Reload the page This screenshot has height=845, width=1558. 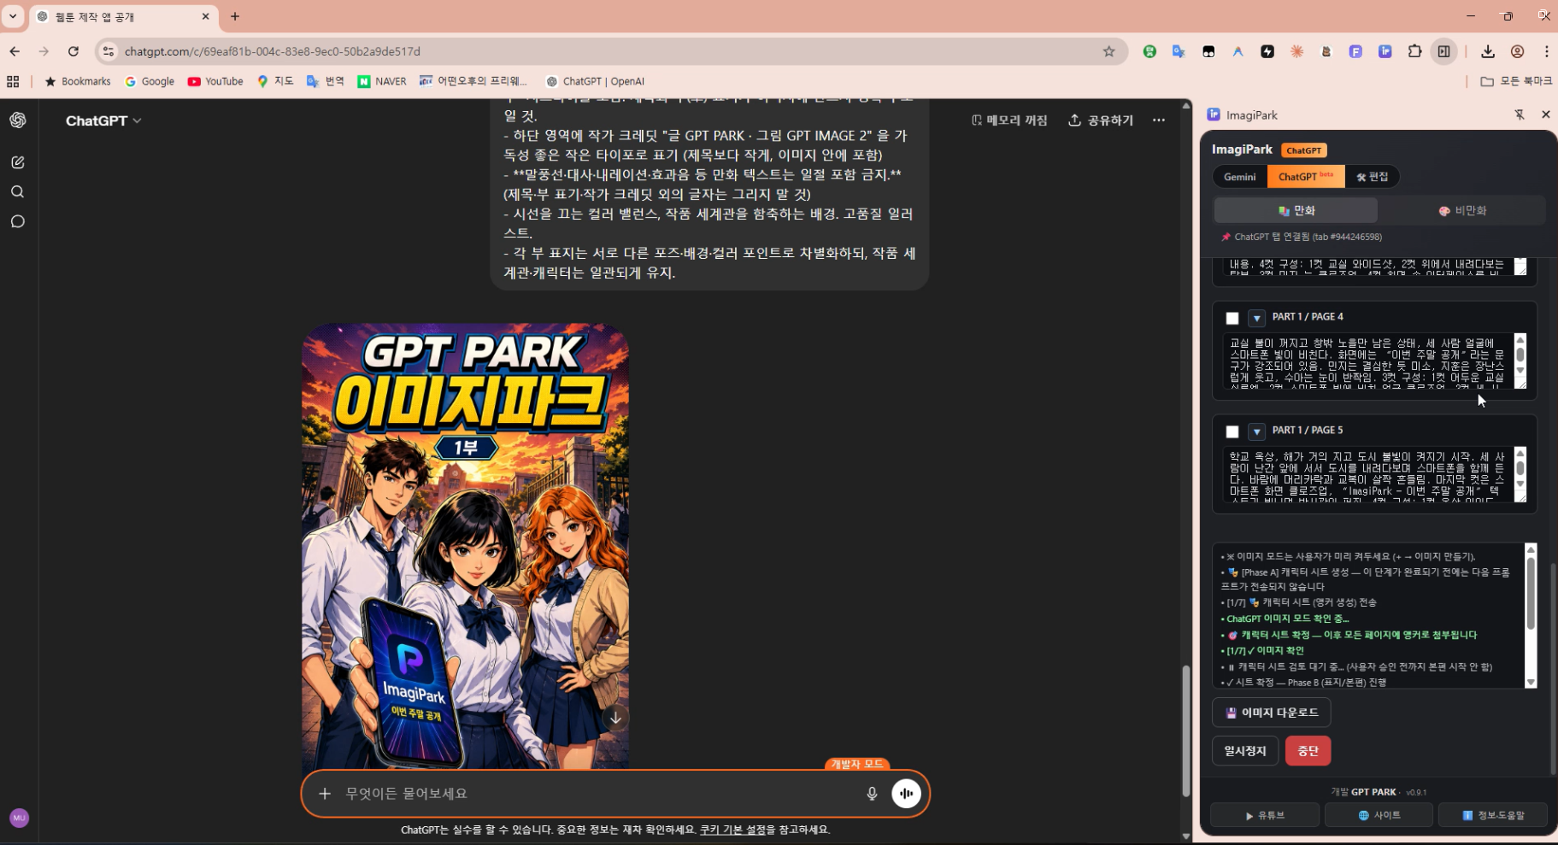tap(73, 51)
